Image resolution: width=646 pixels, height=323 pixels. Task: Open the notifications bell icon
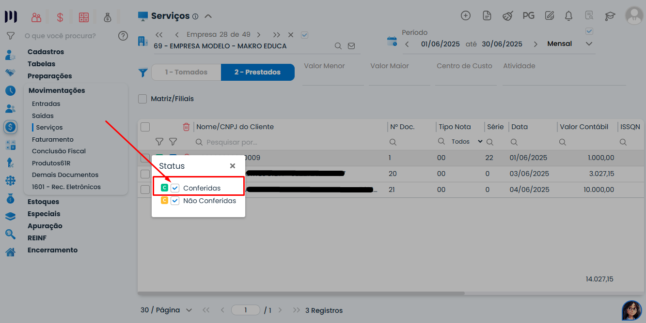coord(569,15)
